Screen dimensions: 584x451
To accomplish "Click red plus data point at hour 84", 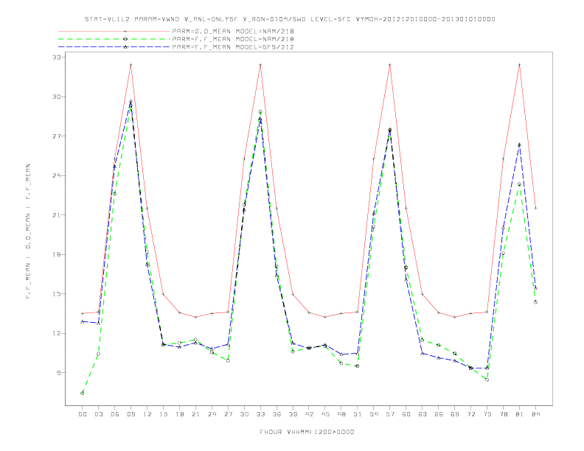I will click(x=535, y=208).
